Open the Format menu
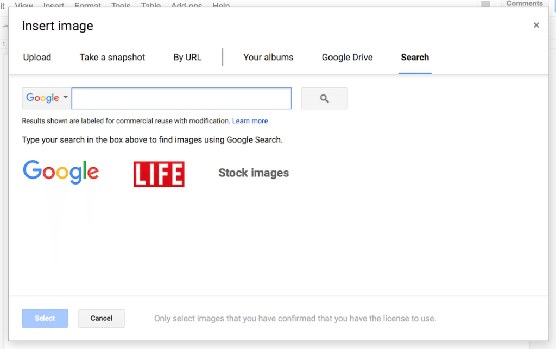The width and height of the screenshot is (556, 349). [87, 5]
